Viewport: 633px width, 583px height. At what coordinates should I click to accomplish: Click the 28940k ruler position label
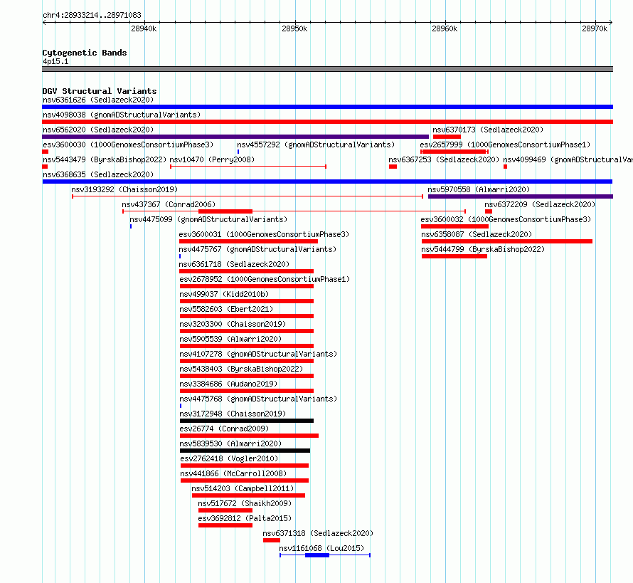coord(144,28)
